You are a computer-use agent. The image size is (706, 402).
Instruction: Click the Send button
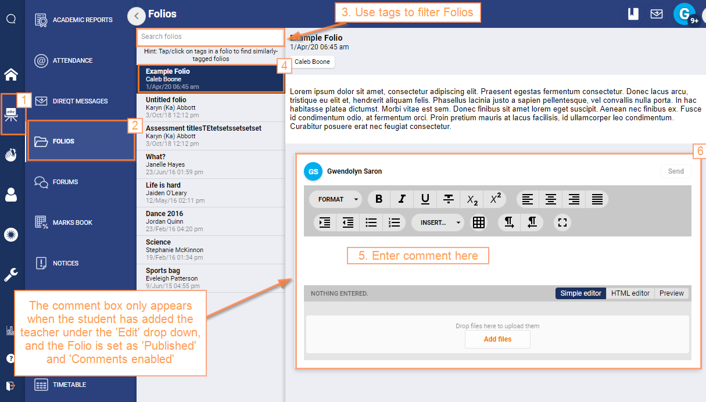coord(675,171)
